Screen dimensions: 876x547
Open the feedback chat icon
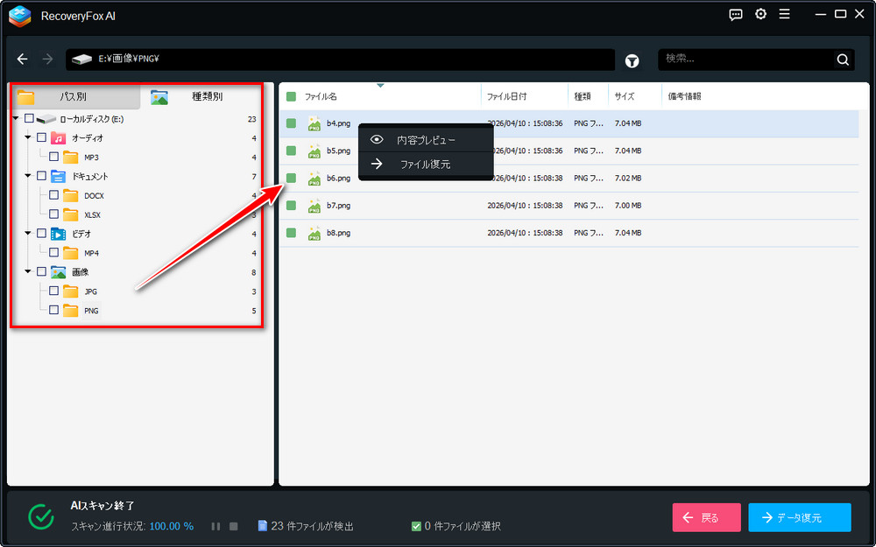[737, 14]
